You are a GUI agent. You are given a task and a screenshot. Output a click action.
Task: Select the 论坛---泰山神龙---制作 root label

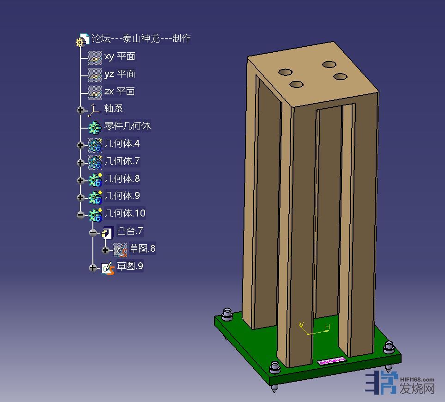(141, 38)
